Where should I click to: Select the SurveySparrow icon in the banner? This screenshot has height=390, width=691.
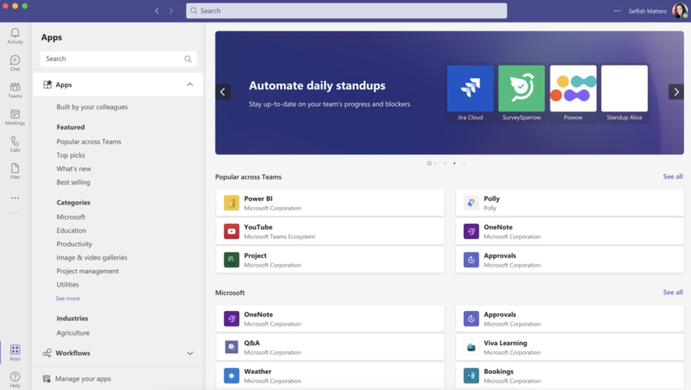(521, 89)
